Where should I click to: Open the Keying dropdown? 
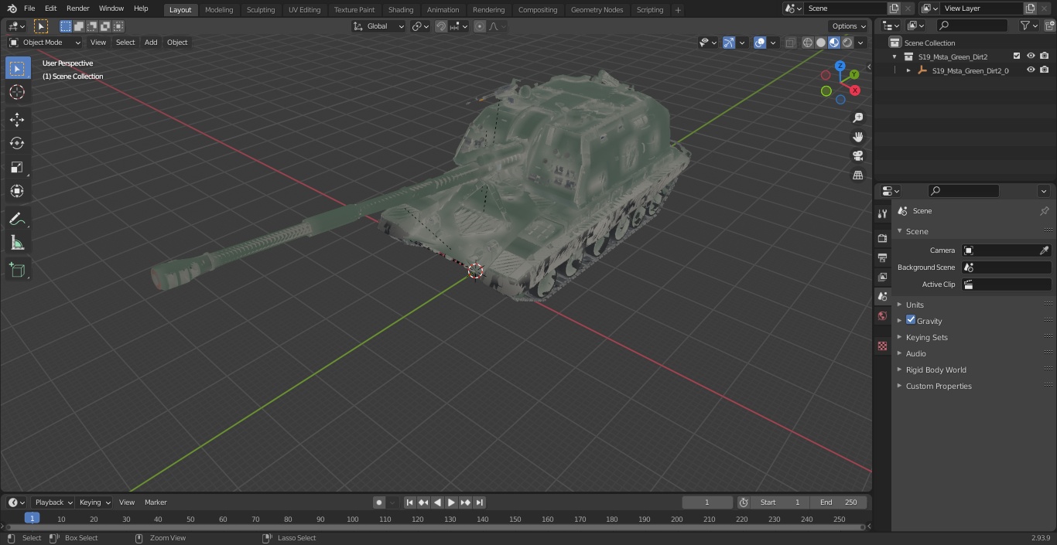(94, 502)
